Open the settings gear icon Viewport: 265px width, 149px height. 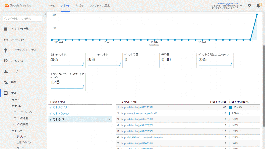click(x=249, y=5)
